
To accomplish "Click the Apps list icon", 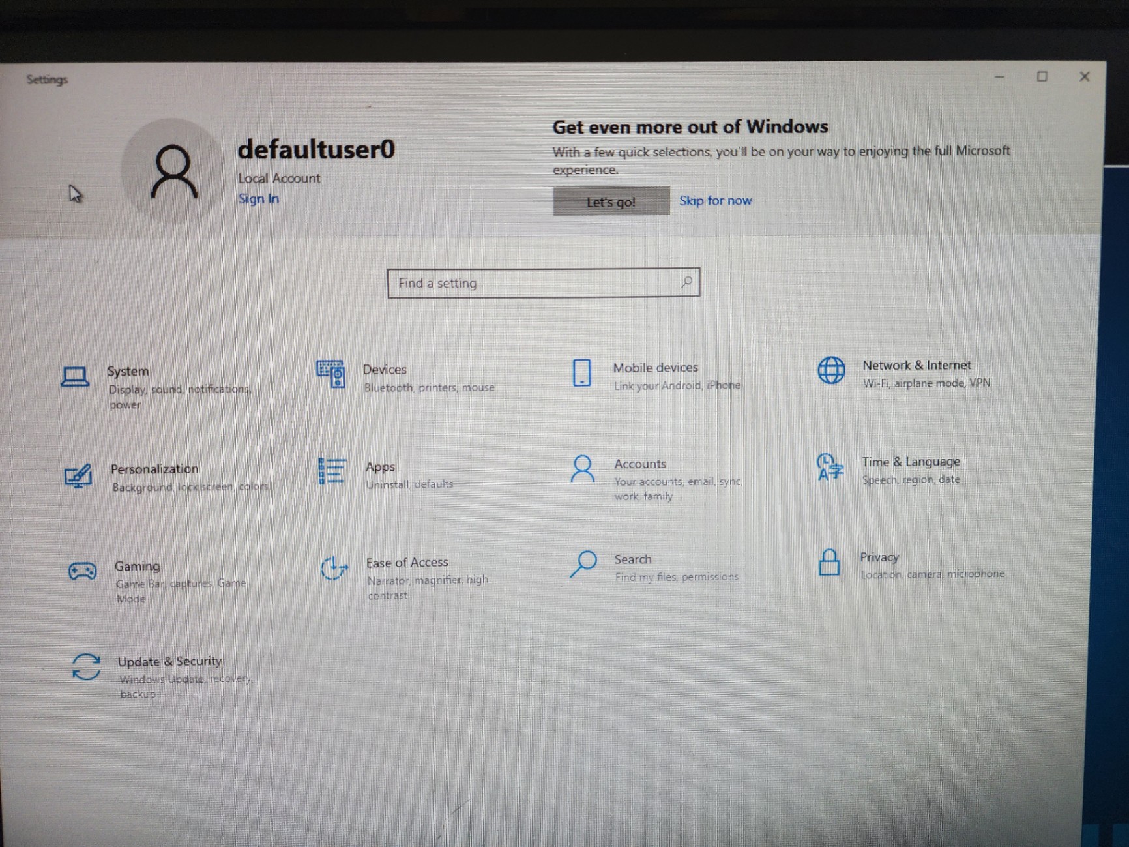I will coord(332,471).
